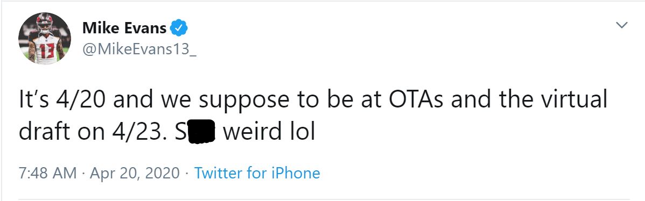The image size is (645, 201).
Task: Click the helmet in the avatar photo
Action: (x=45, y=22)
